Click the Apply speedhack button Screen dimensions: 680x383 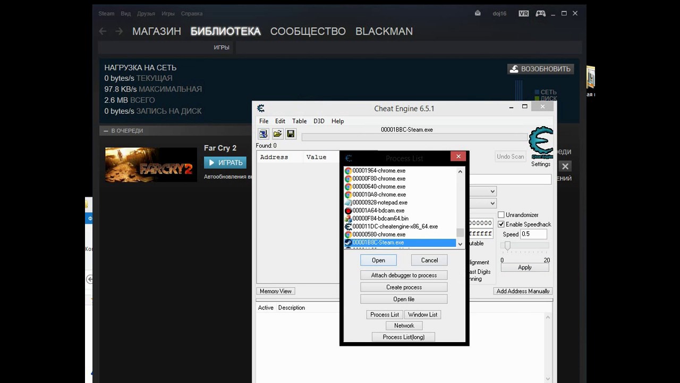(524, 268)
